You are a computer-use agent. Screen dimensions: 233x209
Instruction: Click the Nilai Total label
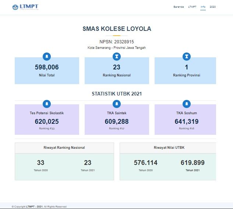[x=47, y=75]
